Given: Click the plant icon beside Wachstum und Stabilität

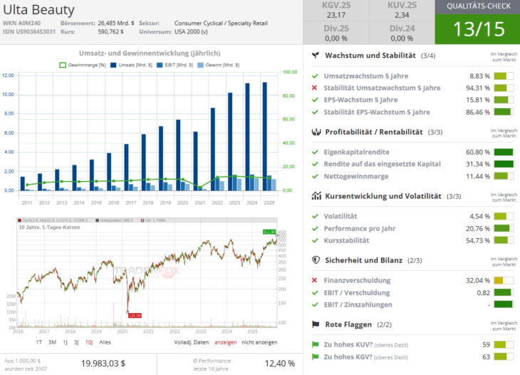Looking at the screenshot, I should tap(316, 55).
